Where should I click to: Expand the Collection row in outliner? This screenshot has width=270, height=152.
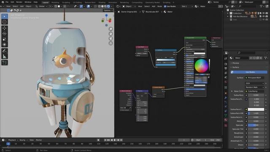[x=228, y=13]
